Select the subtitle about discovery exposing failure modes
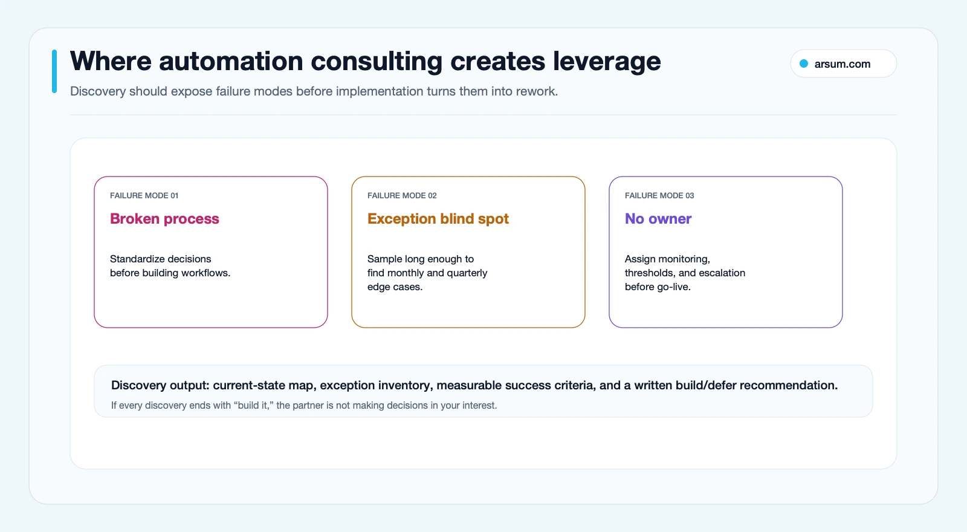This screenshot has height=532, width=967. tap(314, 91)
